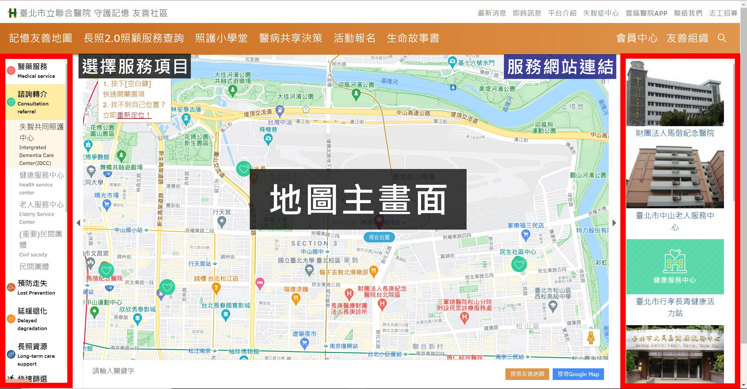Click the 醫藥服務 medical service icon
Viewport: 747px width, 389px height.
point(11,71)
